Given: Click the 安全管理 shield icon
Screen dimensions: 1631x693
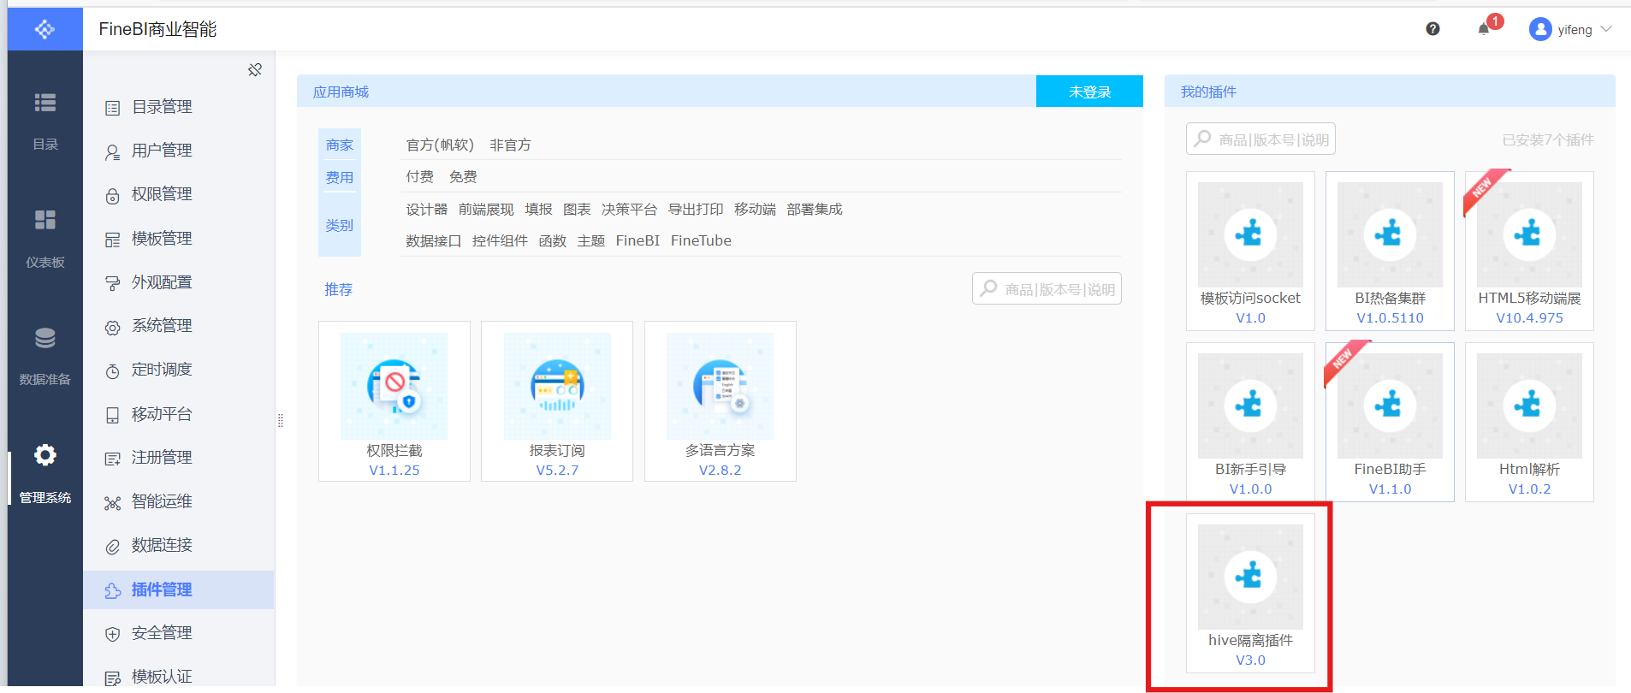Looking at the screenshot, I should [x=112, y=634].
